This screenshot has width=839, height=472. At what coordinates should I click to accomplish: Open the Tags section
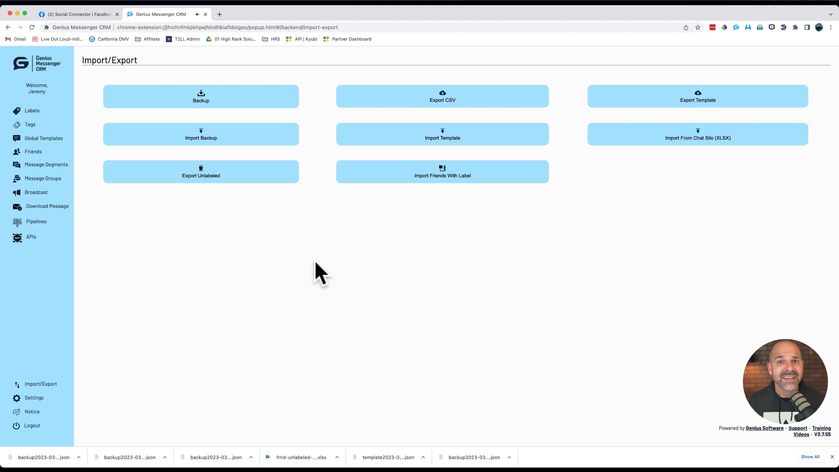click(x=24, y=125)
